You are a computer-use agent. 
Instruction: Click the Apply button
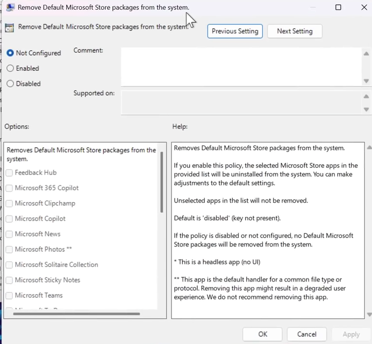click(351, 334)
